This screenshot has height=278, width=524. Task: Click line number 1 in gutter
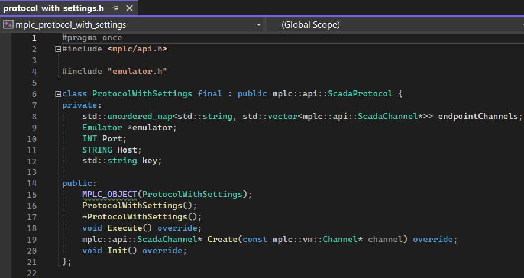(34, 38)
